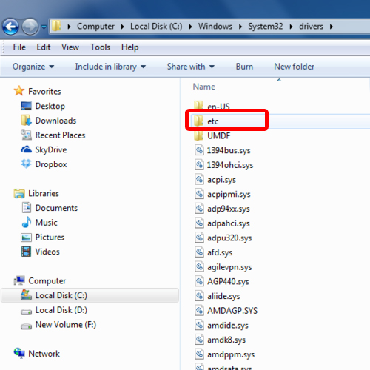This screenshot has width=370, height=370.
Task: Click the AGP440.sys file icon
Action: click(199, 281)
